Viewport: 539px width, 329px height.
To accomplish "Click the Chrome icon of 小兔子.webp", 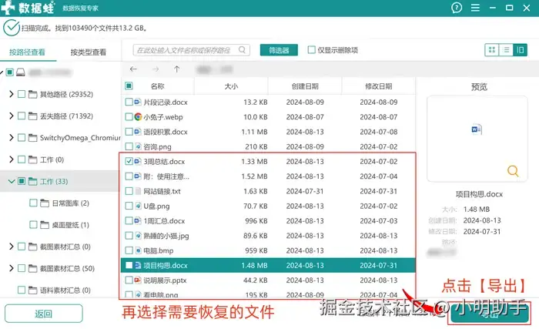I will (x=138, y=117).
